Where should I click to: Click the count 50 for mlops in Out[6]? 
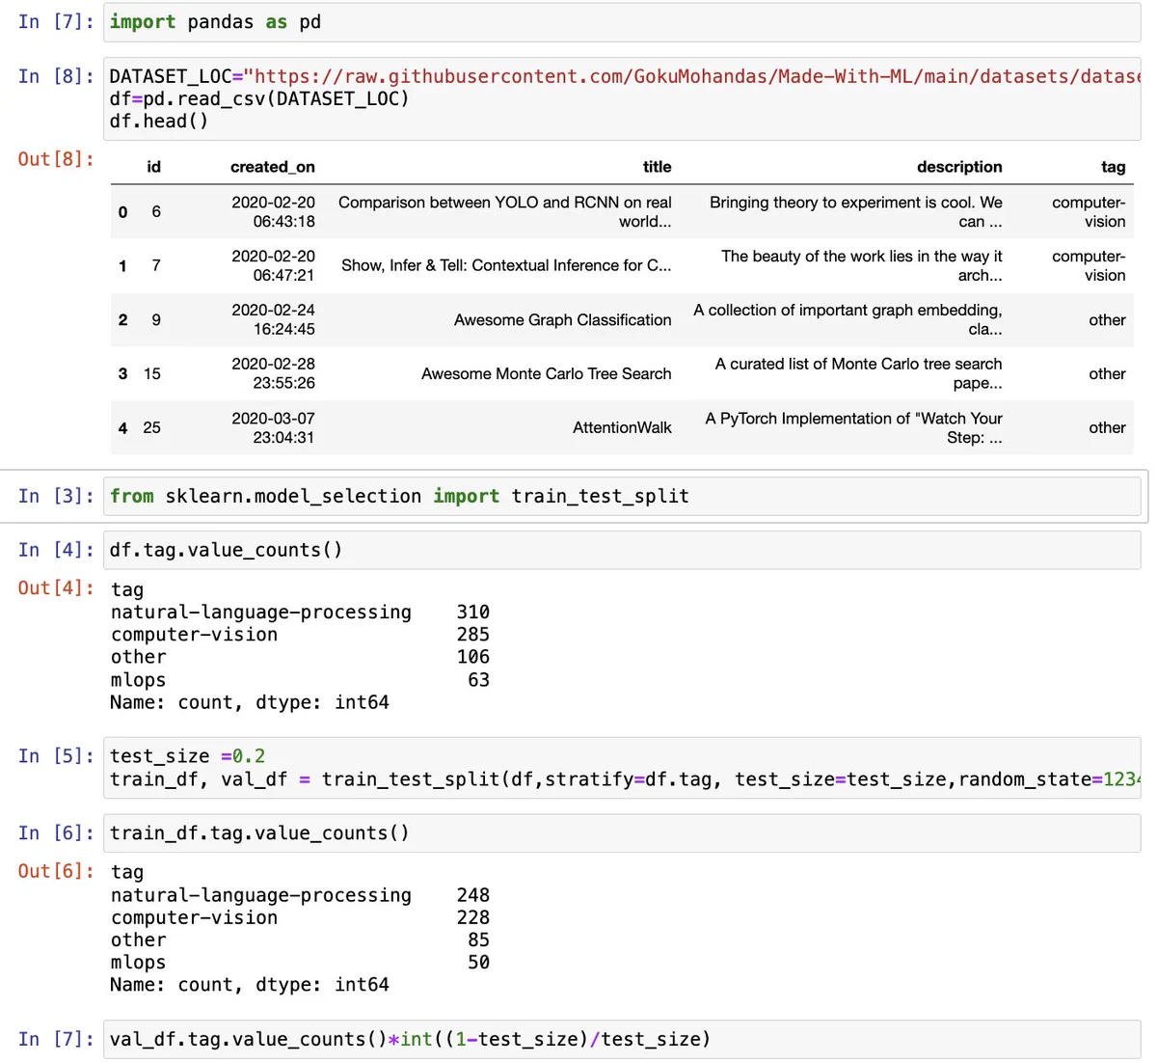pos(479,962)
